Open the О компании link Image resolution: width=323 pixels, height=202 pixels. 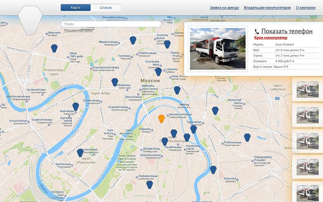coord(306,7)
